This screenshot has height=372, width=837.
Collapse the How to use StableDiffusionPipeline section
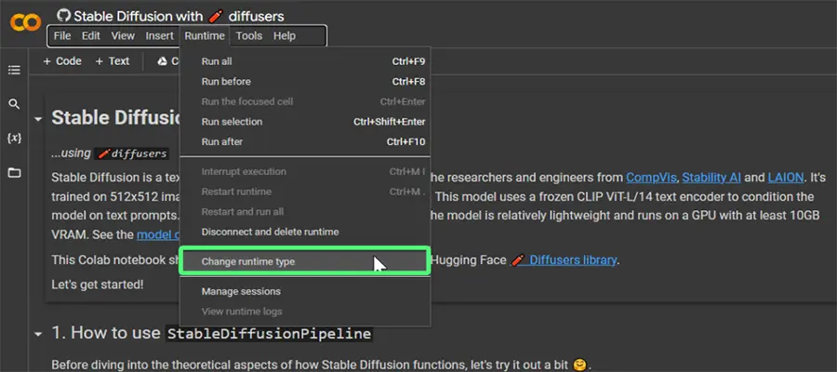point(37,334)
